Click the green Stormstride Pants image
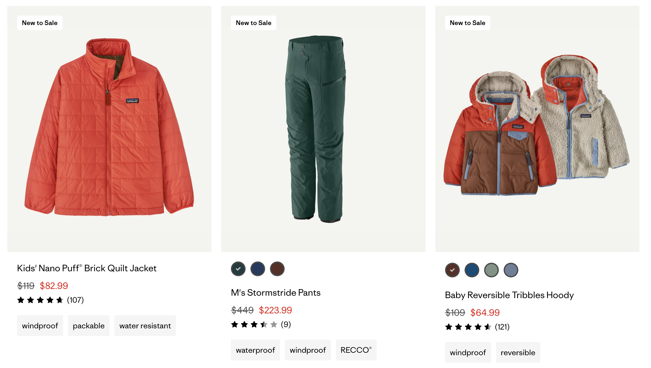Screen dimensions: 651x368 323,129
